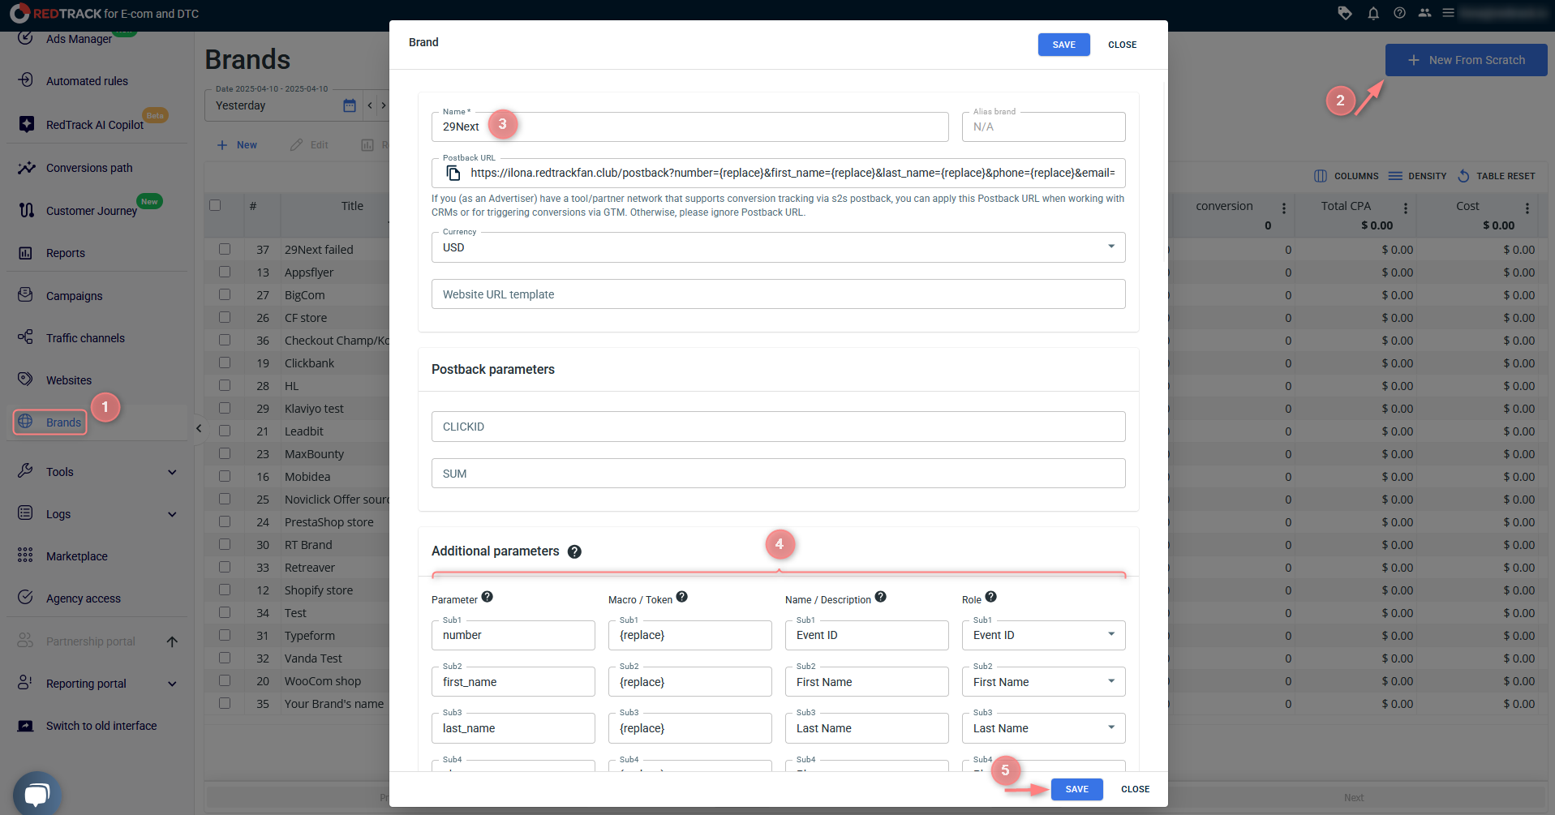1555x815 pixels.
Task: Open the help question mark icon
Action: tap(1399, 13)
